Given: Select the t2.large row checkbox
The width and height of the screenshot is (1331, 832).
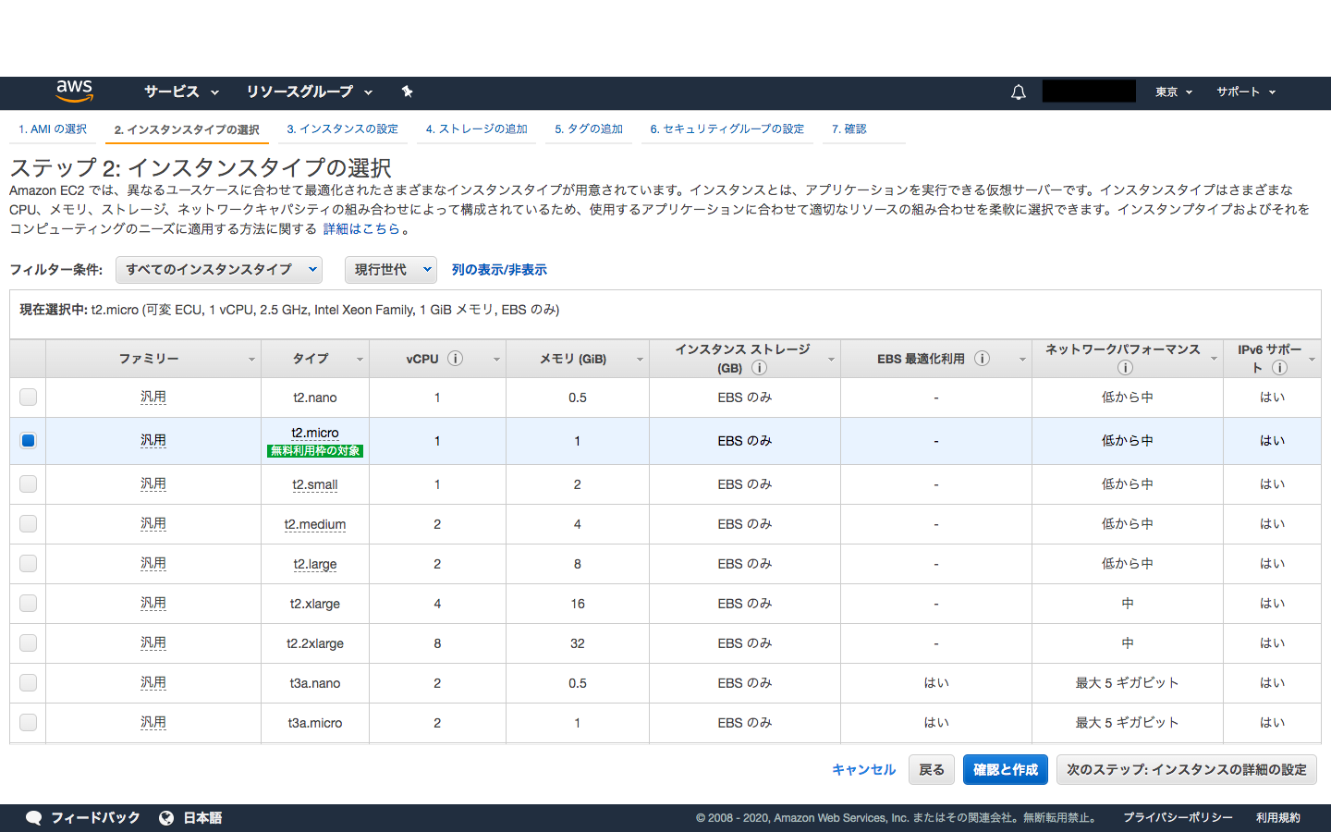Looking at the screenshot, I should point(29,563).
